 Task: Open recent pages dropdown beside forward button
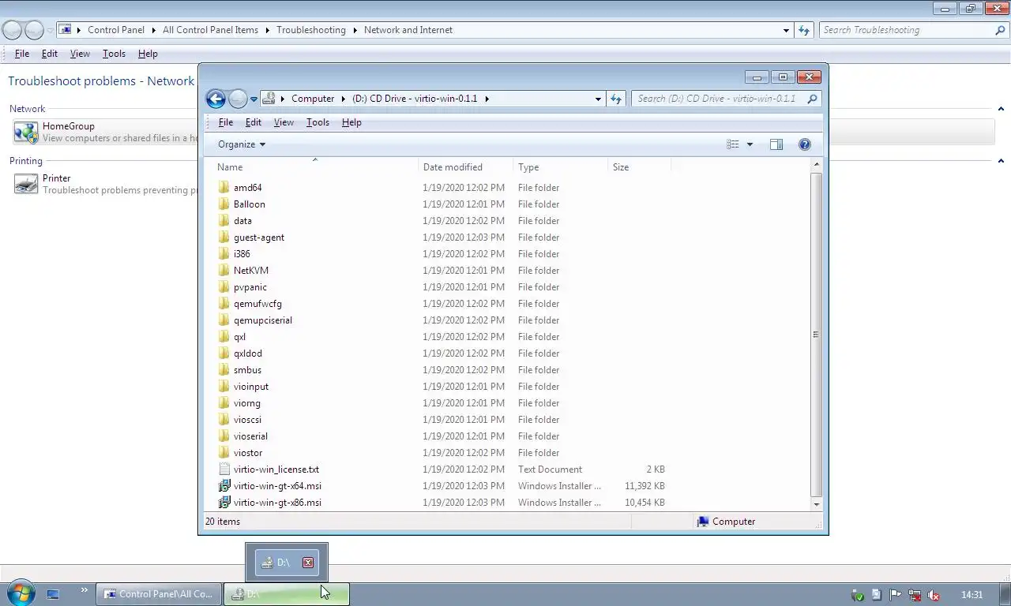pos(254,99)
